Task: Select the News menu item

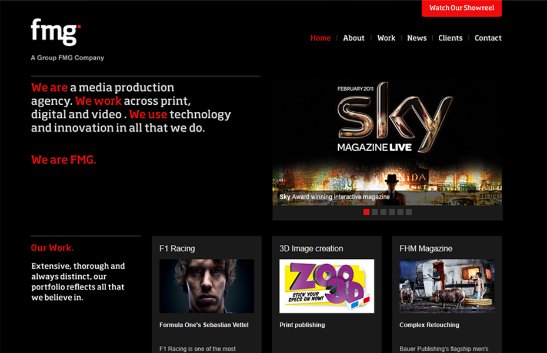Action: click(x=417, y=38)
